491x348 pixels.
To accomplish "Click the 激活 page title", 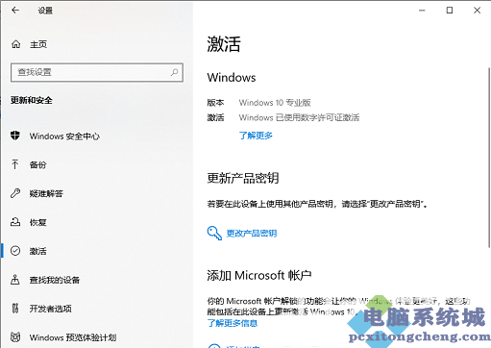I will pos(224,44).
